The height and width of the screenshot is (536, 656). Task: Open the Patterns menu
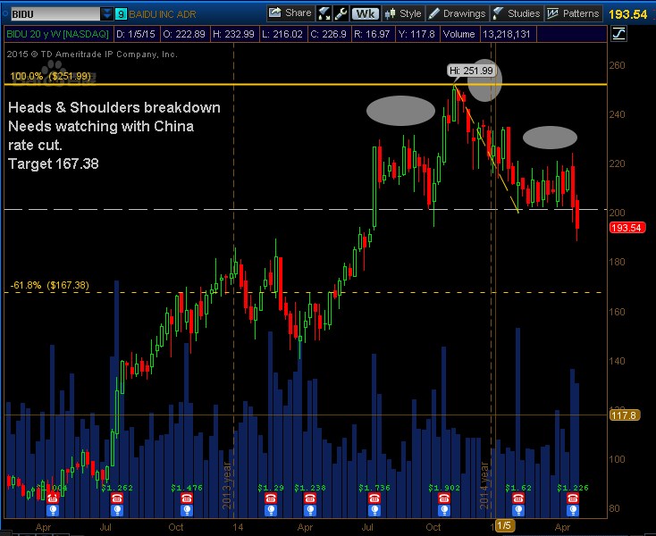[x=574, y=13]
